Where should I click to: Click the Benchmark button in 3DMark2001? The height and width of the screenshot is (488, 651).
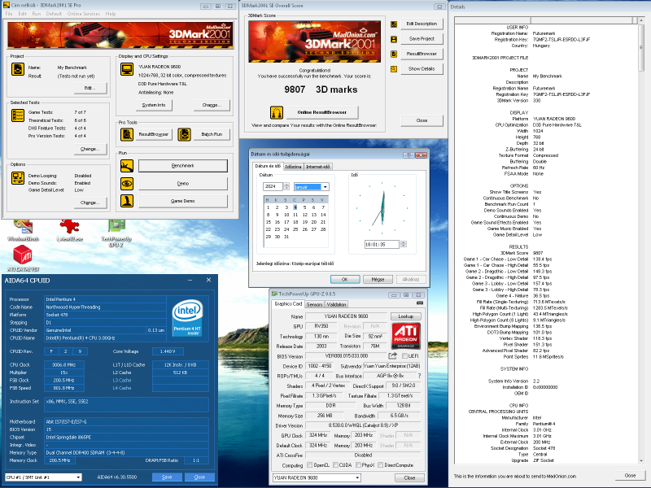pyautogui.click(x=182, y=166)
